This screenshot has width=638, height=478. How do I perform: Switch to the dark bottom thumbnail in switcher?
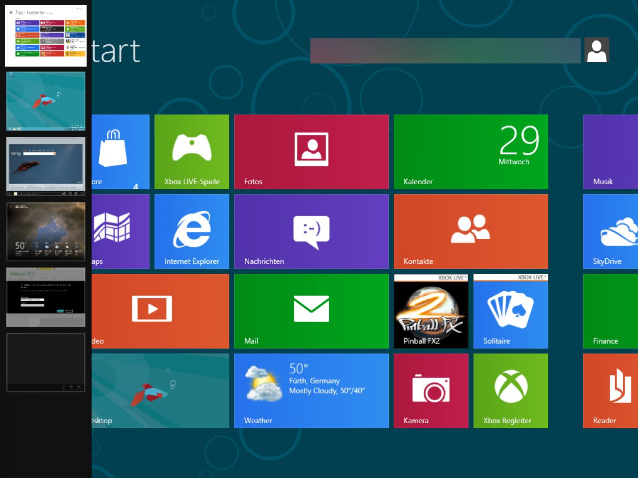pos(46,362)
